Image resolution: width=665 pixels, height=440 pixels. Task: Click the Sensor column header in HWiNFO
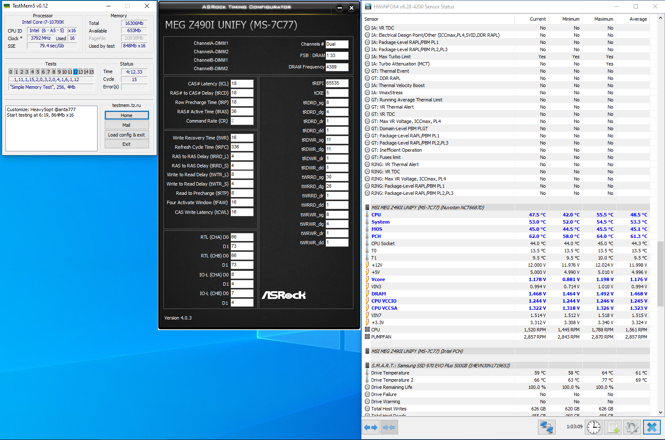pos(438,19)
